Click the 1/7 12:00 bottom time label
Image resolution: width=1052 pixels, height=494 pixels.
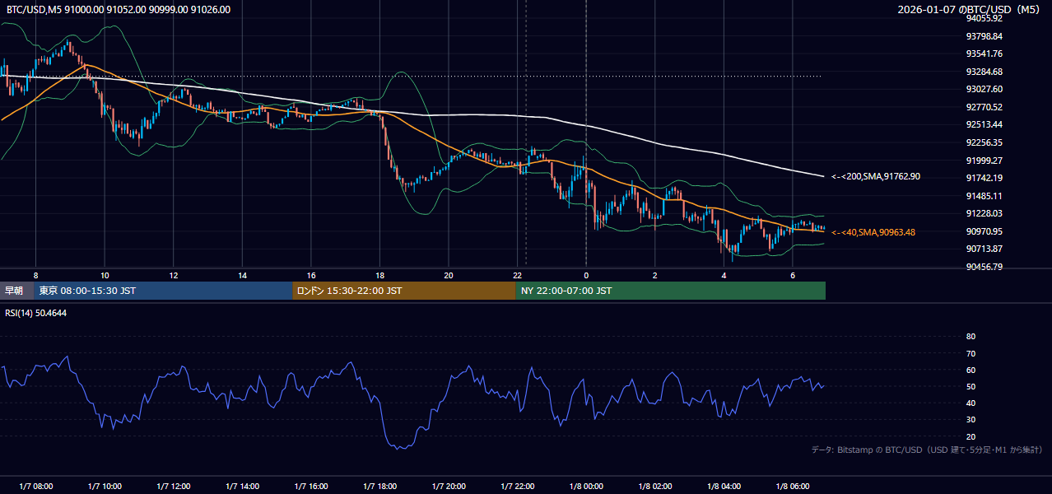pos(174,487)
